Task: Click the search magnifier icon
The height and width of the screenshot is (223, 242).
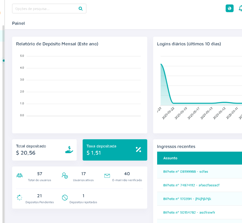Action: pyautogui.click(x=81, y=9)
